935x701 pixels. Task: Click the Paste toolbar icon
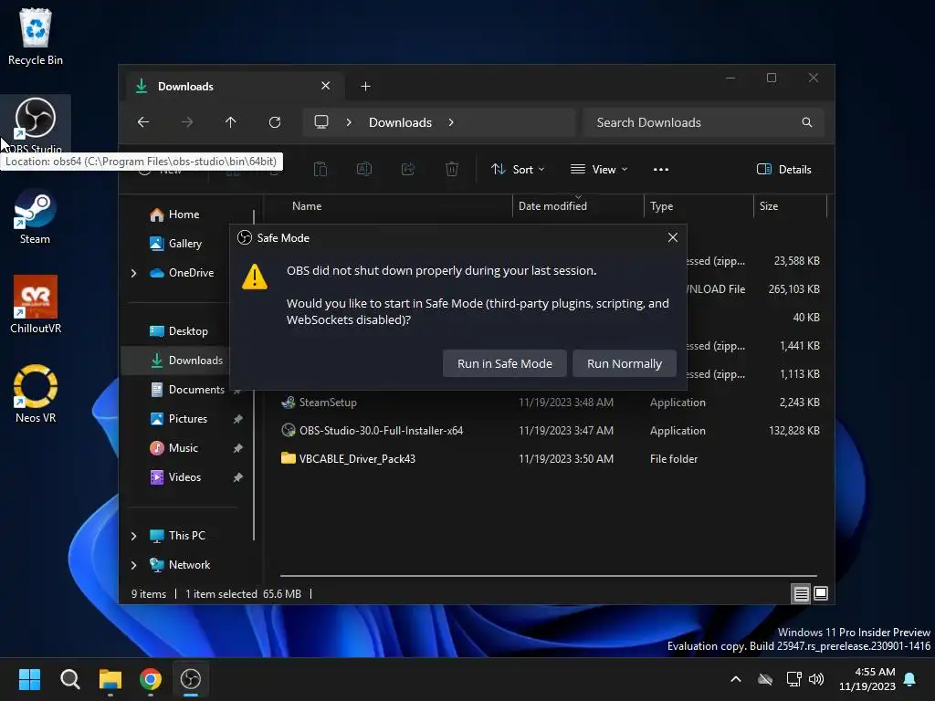(320, 169)
